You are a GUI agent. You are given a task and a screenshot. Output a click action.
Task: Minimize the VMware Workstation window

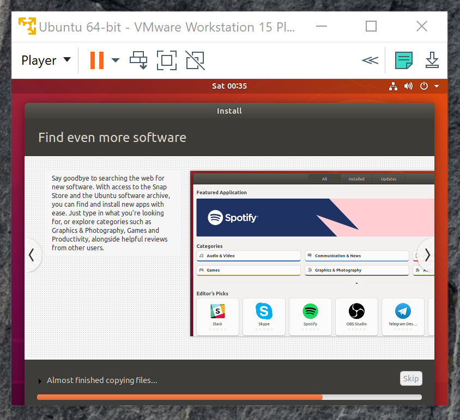tap(322, 26)
